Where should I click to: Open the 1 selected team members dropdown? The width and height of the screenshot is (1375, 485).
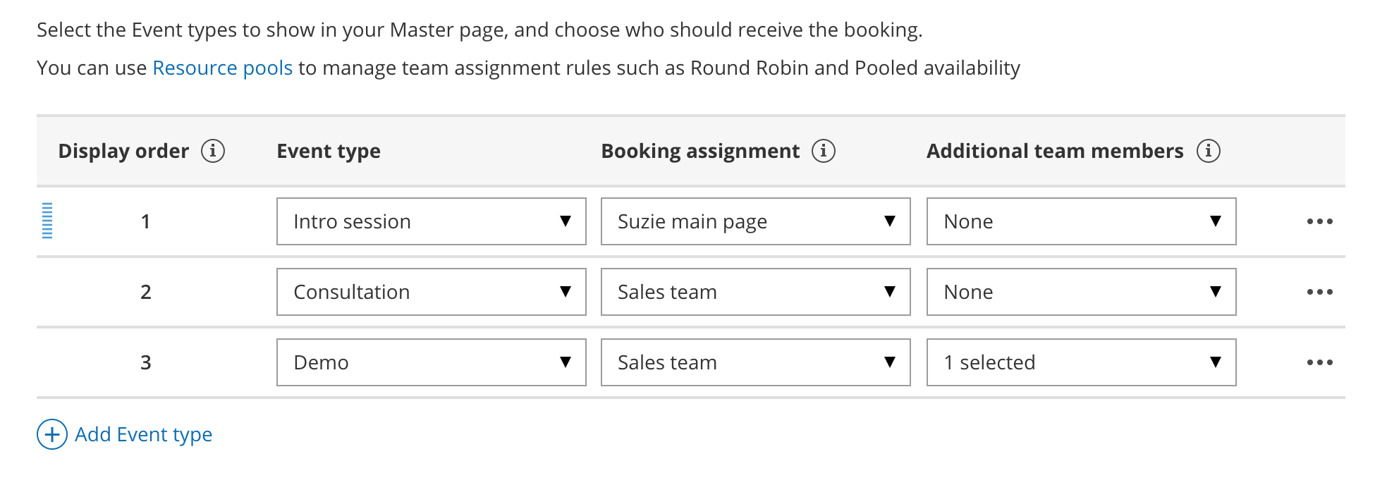[1081, 362]
